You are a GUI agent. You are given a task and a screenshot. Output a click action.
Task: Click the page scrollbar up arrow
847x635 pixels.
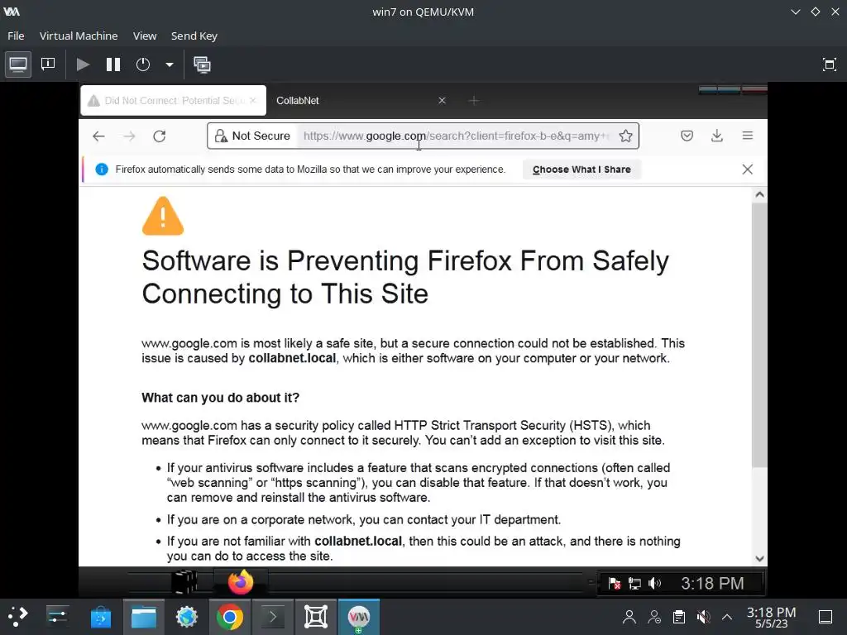pos(759,194)
